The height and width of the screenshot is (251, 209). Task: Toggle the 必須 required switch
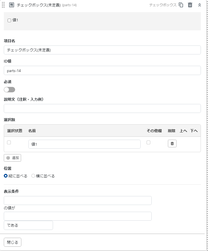pyautogui.click(x=9, y=90)
